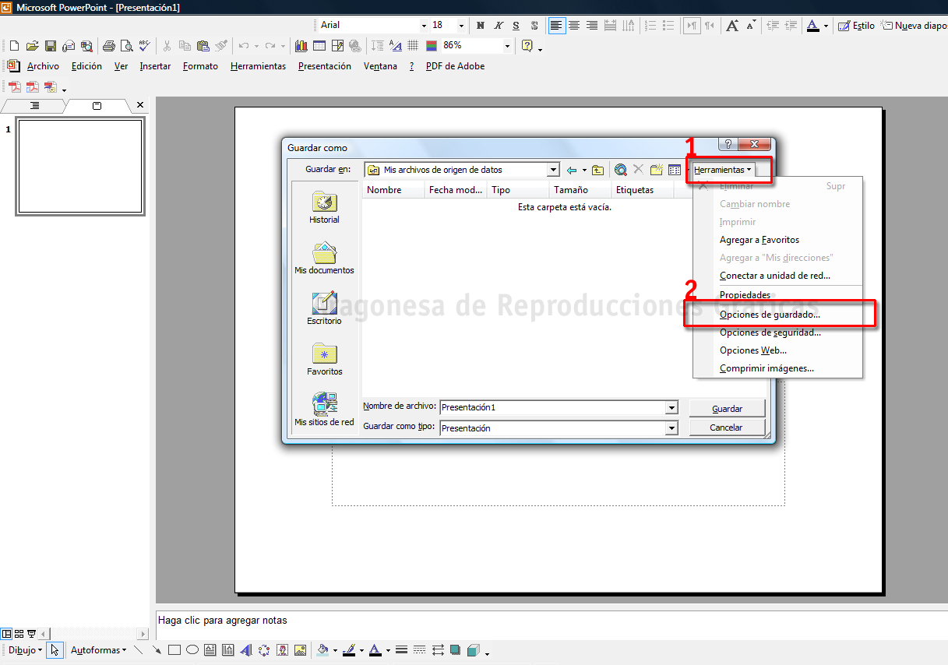Click the Increase font size icon
Viewport: 948px width, 665px height.
click(732, 26)
